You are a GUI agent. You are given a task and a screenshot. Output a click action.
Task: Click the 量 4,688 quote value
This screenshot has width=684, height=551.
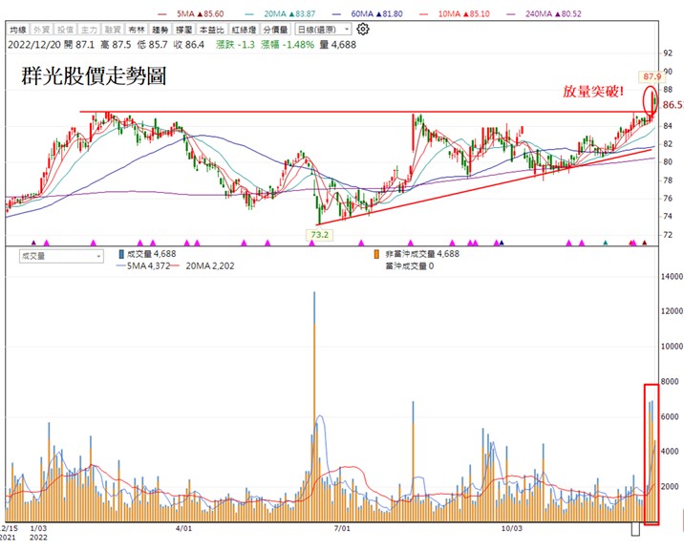coord(337,45)
